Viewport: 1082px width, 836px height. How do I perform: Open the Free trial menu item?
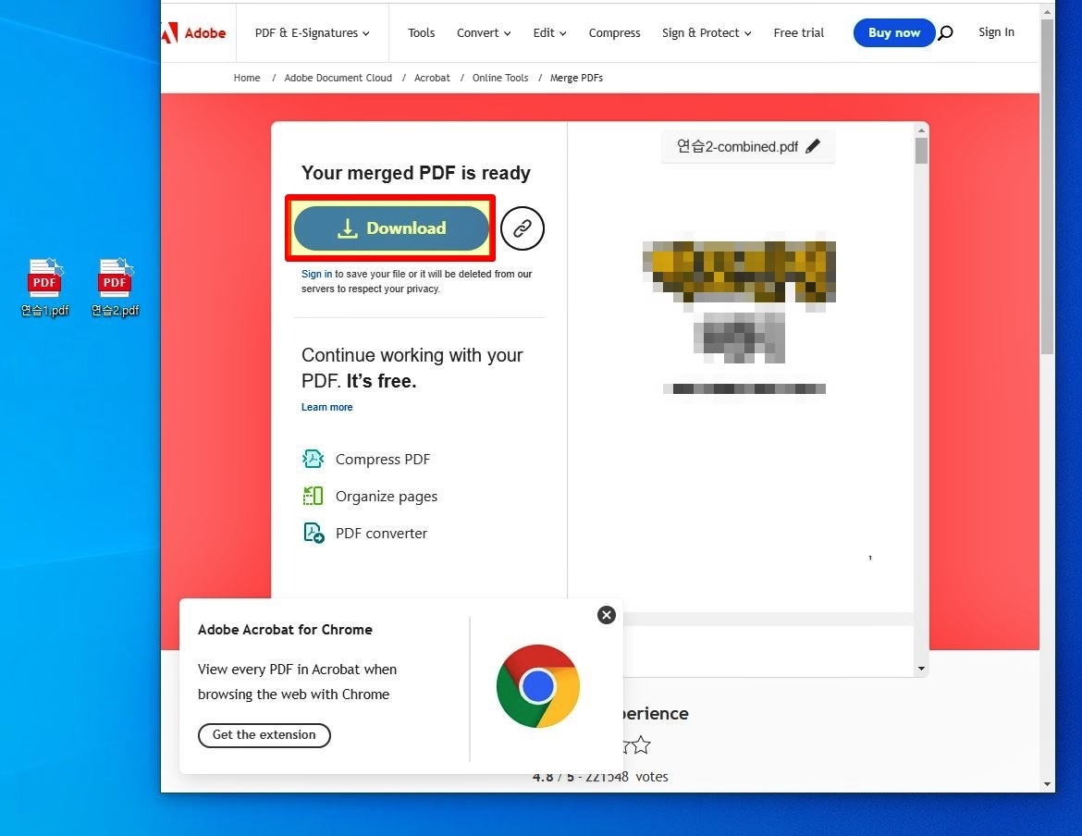tap(798, 32)
